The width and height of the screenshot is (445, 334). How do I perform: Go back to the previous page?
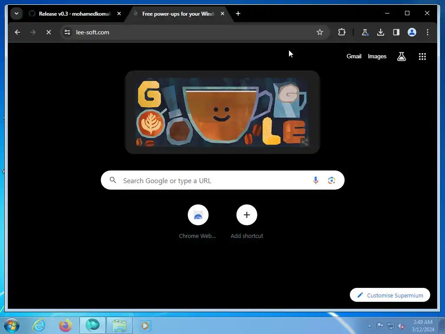point(17,32)
